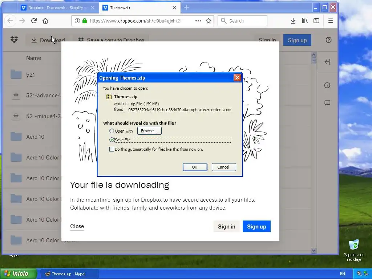Click the browser Forward arrow button
The width and height of the screenshot is (372, 279).
pyautogui.click(x=22, y=21)
